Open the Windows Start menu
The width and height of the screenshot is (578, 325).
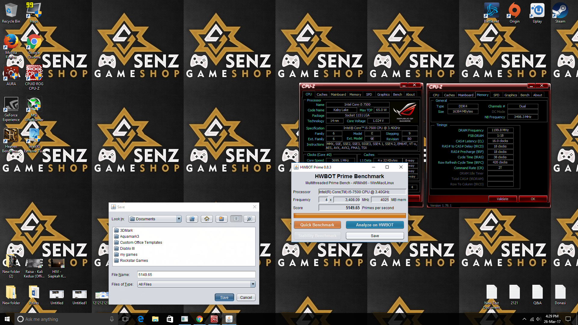[7, 319]
